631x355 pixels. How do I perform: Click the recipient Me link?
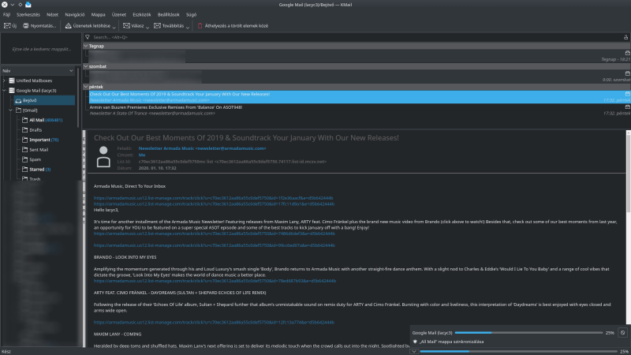[142, 155]
